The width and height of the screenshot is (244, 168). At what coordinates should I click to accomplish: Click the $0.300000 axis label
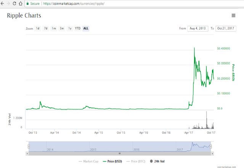click(223, 63)
